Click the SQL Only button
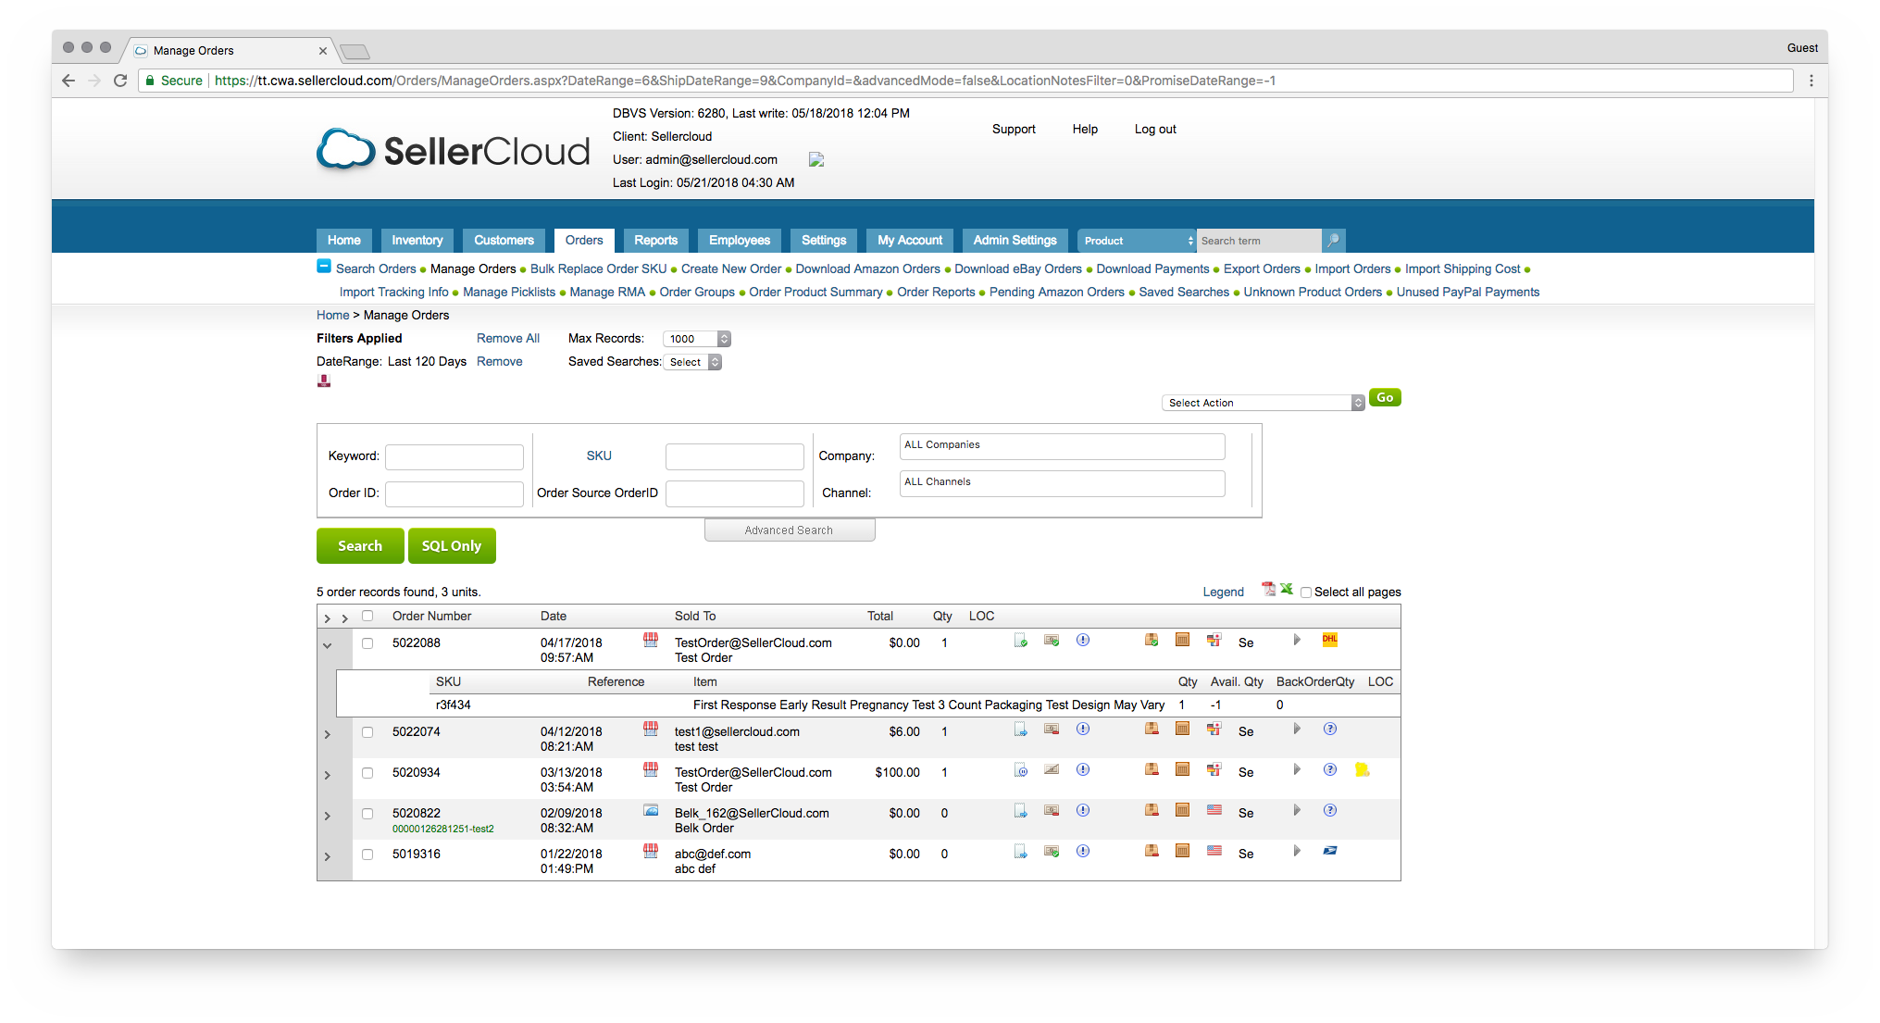 pyautogui.click(x=452, y=546)
